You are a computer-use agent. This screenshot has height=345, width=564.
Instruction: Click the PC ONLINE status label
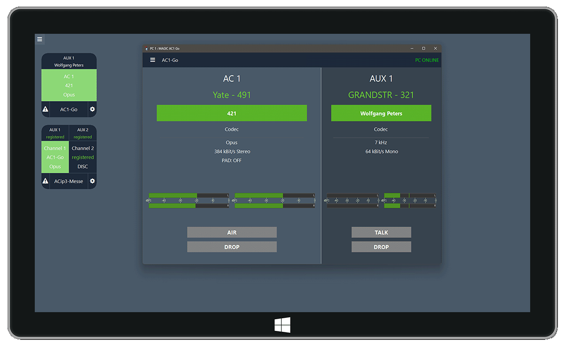coord(427,60)
